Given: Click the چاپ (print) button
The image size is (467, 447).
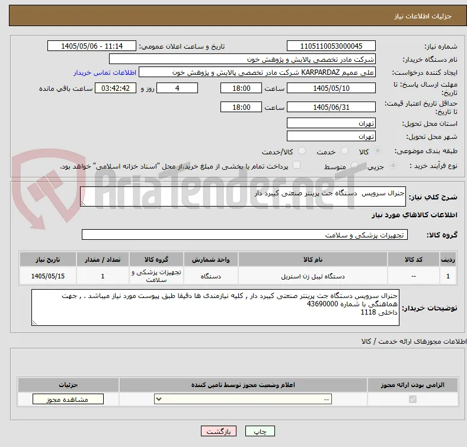Looking at the screenshot, I should (260, 431).
